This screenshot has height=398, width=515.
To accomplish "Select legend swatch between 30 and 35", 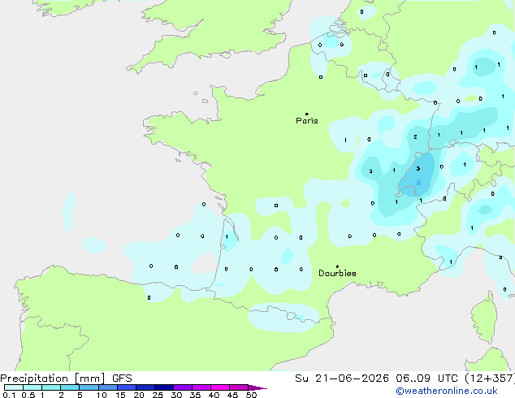I will (x=183, y=387).
